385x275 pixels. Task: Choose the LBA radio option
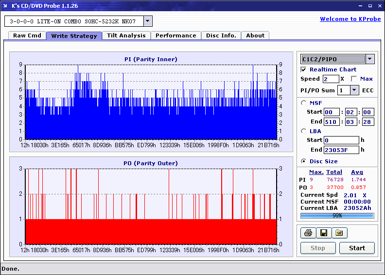tap(304, 131)
